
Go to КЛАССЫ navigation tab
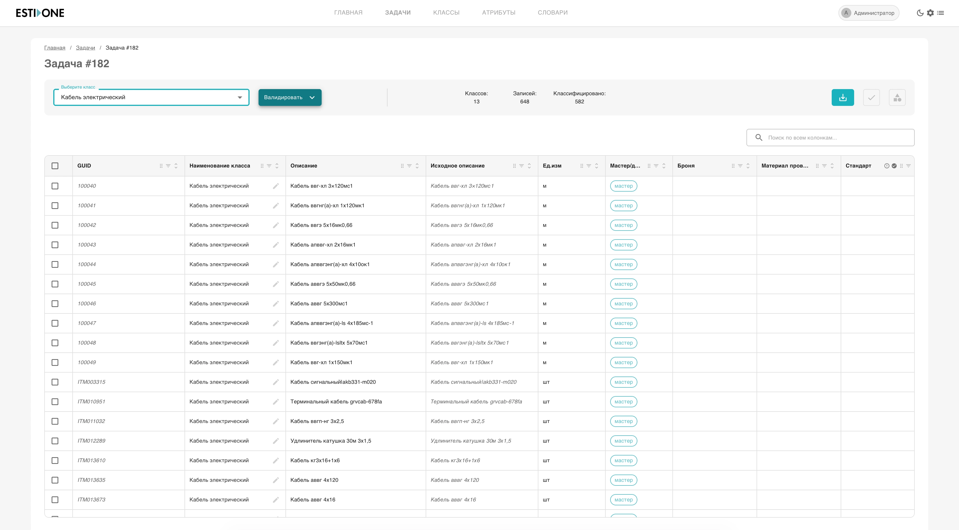click(446, 13)
